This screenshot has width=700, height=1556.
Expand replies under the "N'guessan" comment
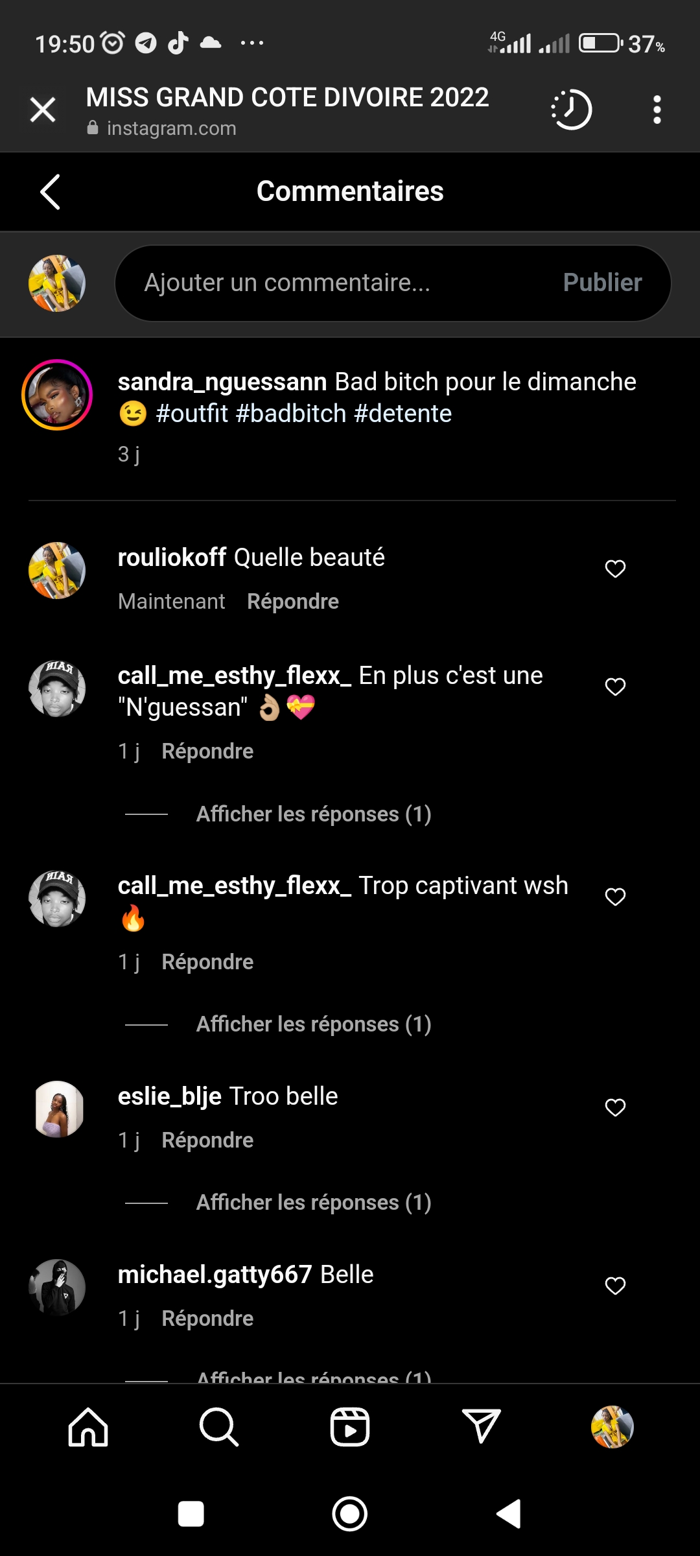(314, 814)
